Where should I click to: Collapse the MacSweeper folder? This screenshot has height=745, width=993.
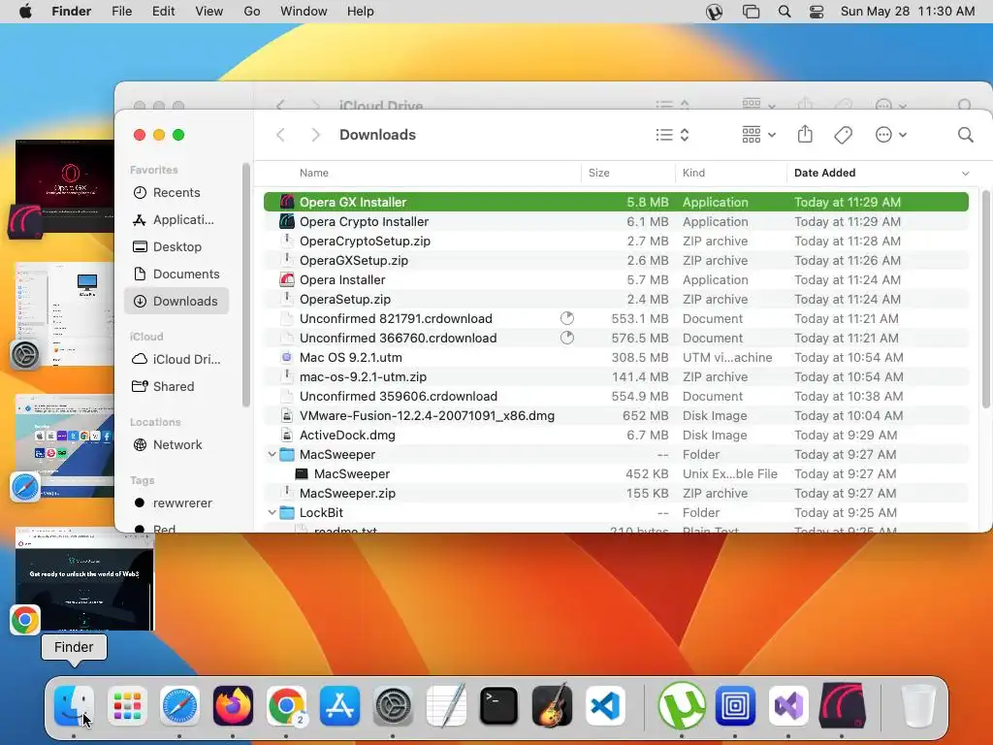point(272,454)
